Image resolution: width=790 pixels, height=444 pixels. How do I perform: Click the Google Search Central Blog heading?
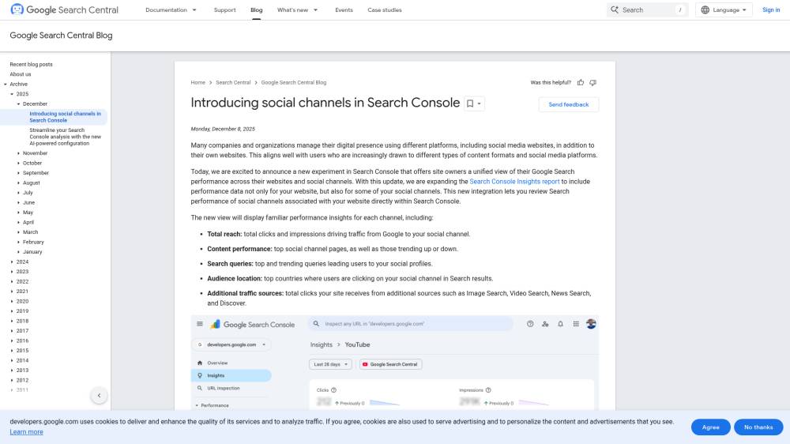click(61, 36)
